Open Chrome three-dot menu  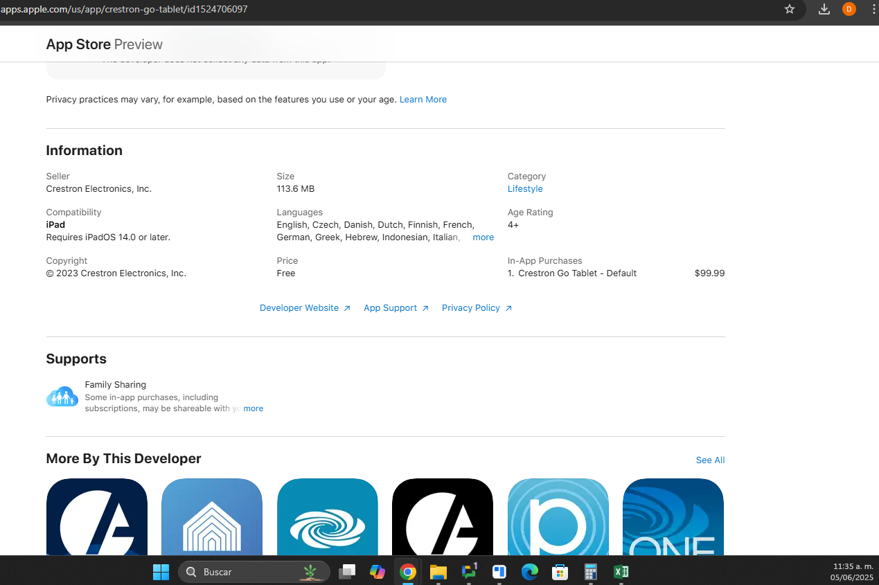coord(873,9)
